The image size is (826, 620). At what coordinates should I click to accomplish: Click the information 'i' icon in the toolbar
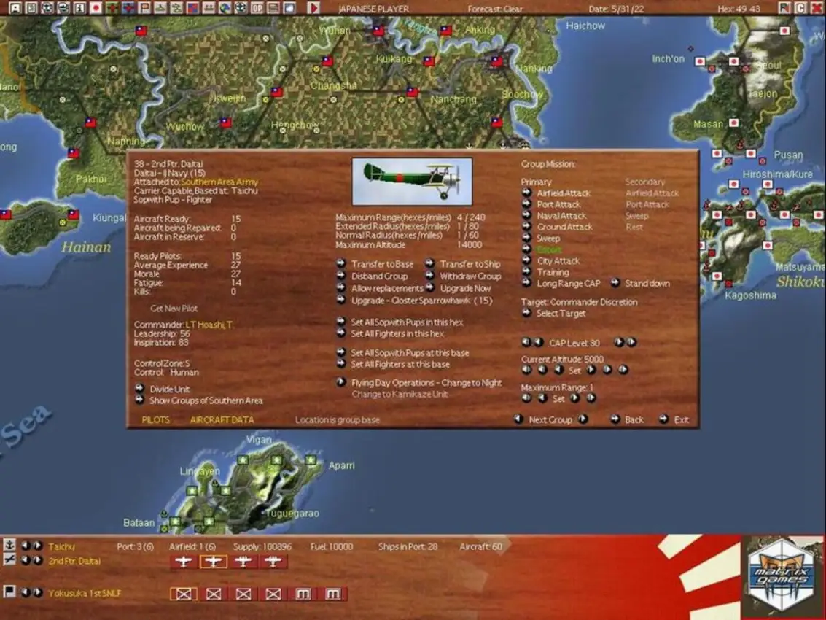tap(79, 9)
